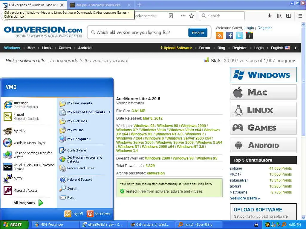
Task: Open the browser hamburger menu
Action: tap(300, 16)
